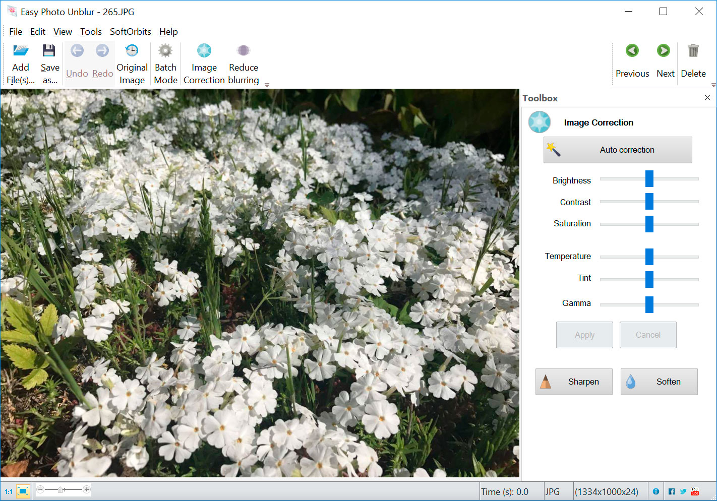
Task: Go to the Next image
Action: coord(664,51)
